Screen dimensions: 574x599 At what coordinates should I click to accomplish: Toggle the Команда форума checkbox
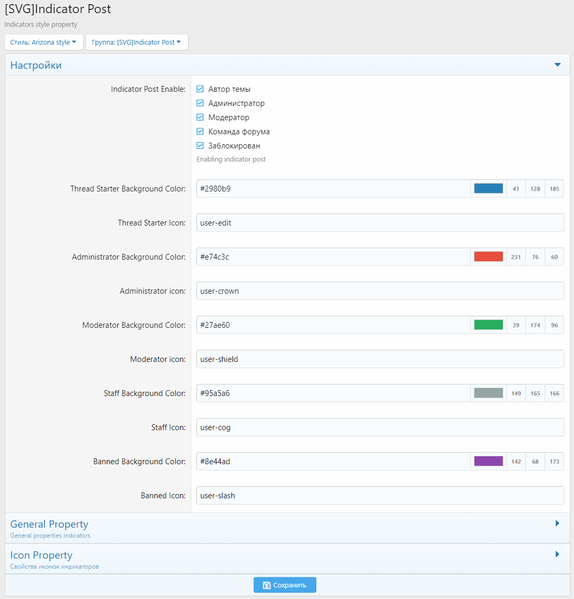pyautogui.click(x=200, y=132)
